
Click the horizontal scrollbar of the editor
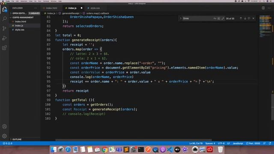pyautogui.click(x=134, y=140)
